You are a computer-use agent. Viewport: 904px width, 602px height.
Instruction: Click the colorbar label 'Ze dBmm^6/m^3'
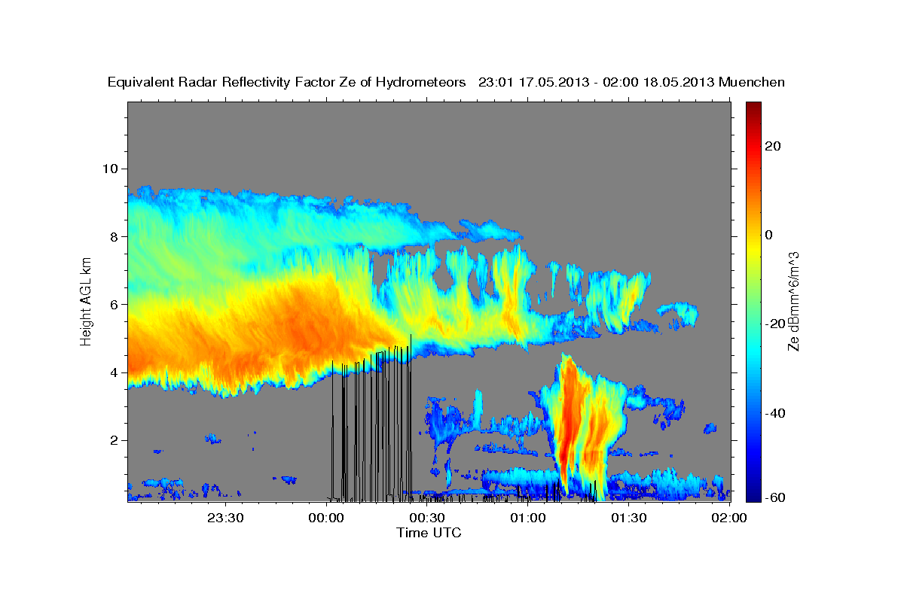pyautogui.click(x=793, y=301)
